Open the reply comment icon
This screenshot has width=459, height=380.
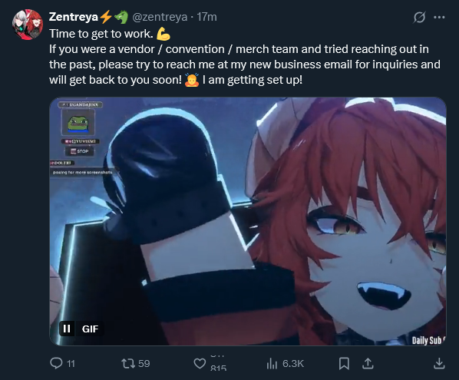[56, 363]
